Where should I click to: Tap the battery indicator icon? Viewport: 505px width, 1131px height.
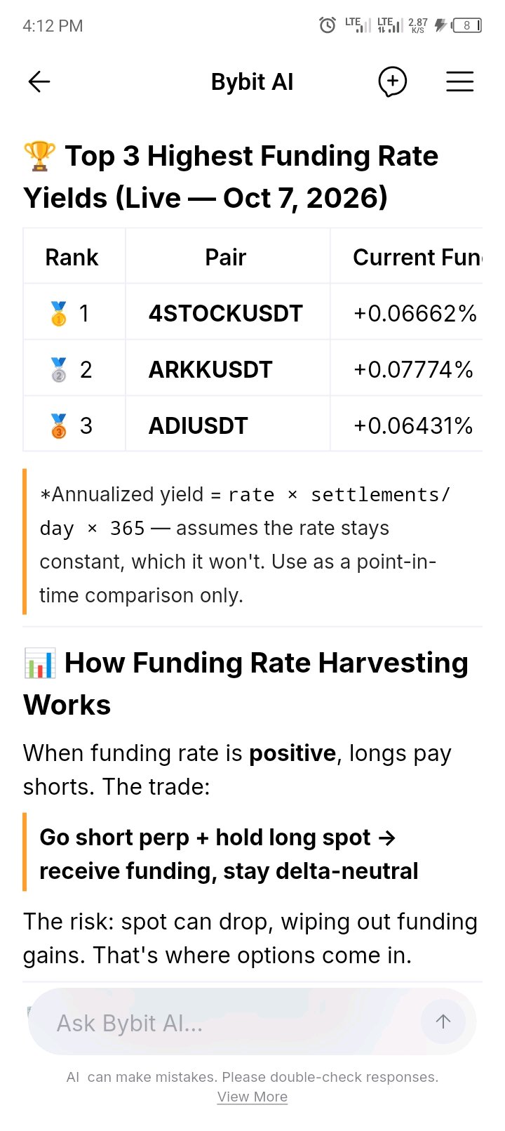(x=467, y=26)
